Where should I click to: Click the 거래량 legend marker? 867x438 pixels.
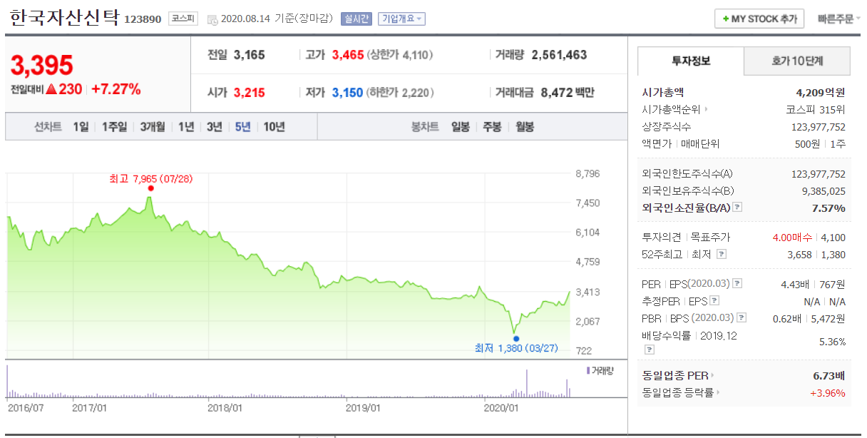[x=588, y=370]
